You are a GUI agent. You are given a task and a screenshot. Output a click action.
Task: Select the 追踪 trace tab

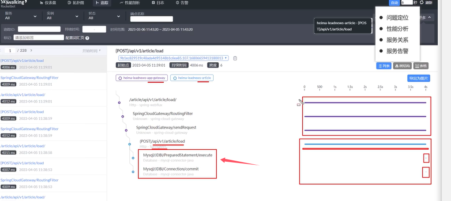point(102,3)
